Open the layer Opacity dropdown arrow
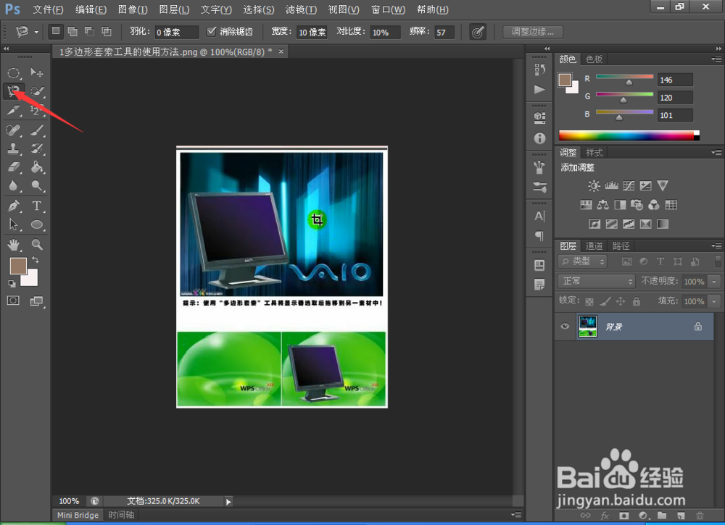The image size is (725, 525). pos(714,281)
